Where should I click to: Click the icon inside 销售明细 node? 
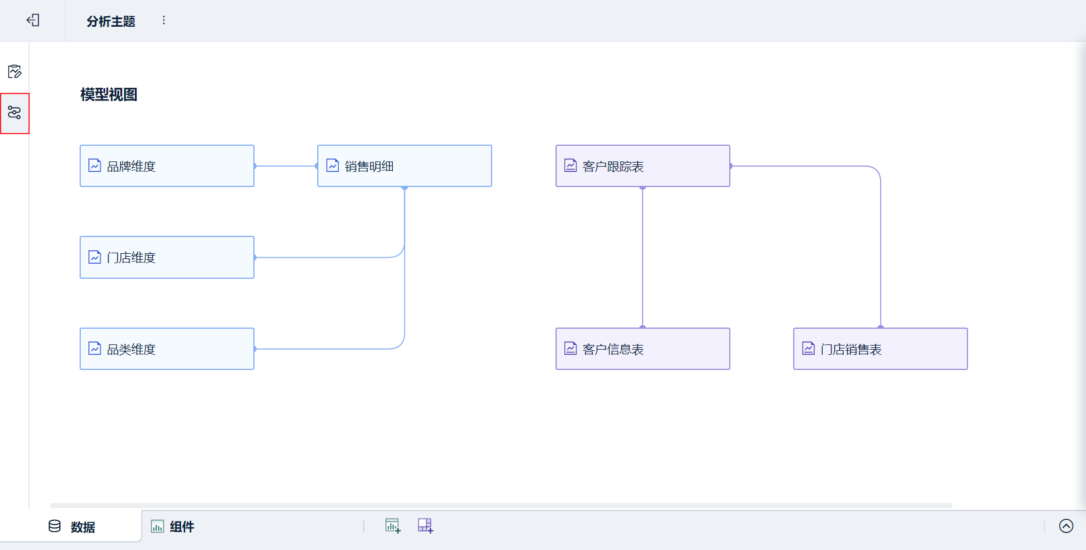point(332,166)
